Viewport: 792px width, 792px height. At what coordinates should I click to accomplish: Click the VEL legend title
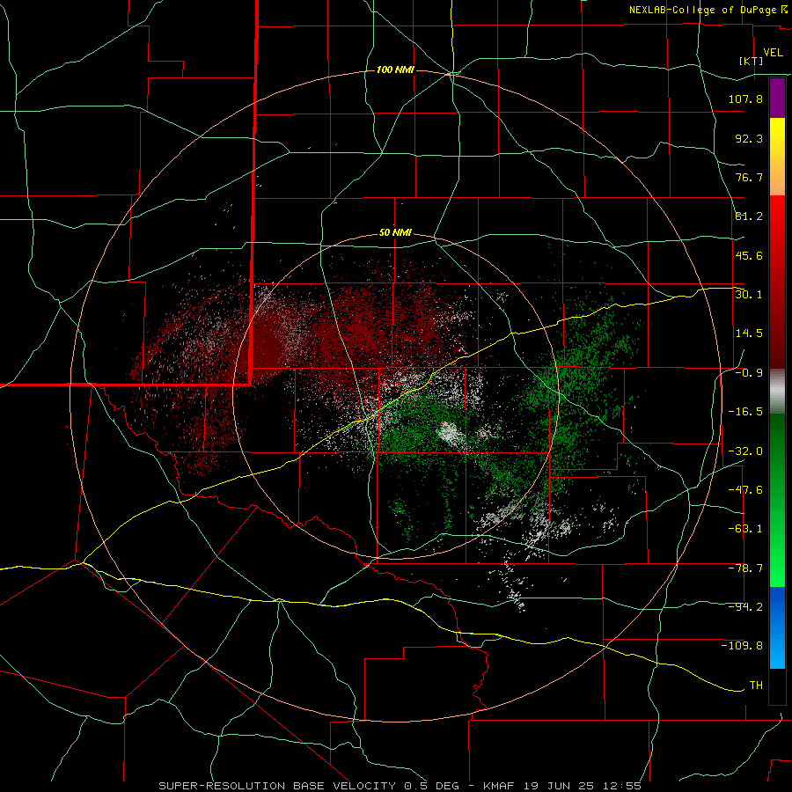pyautogui.click(x=774, y=53)
